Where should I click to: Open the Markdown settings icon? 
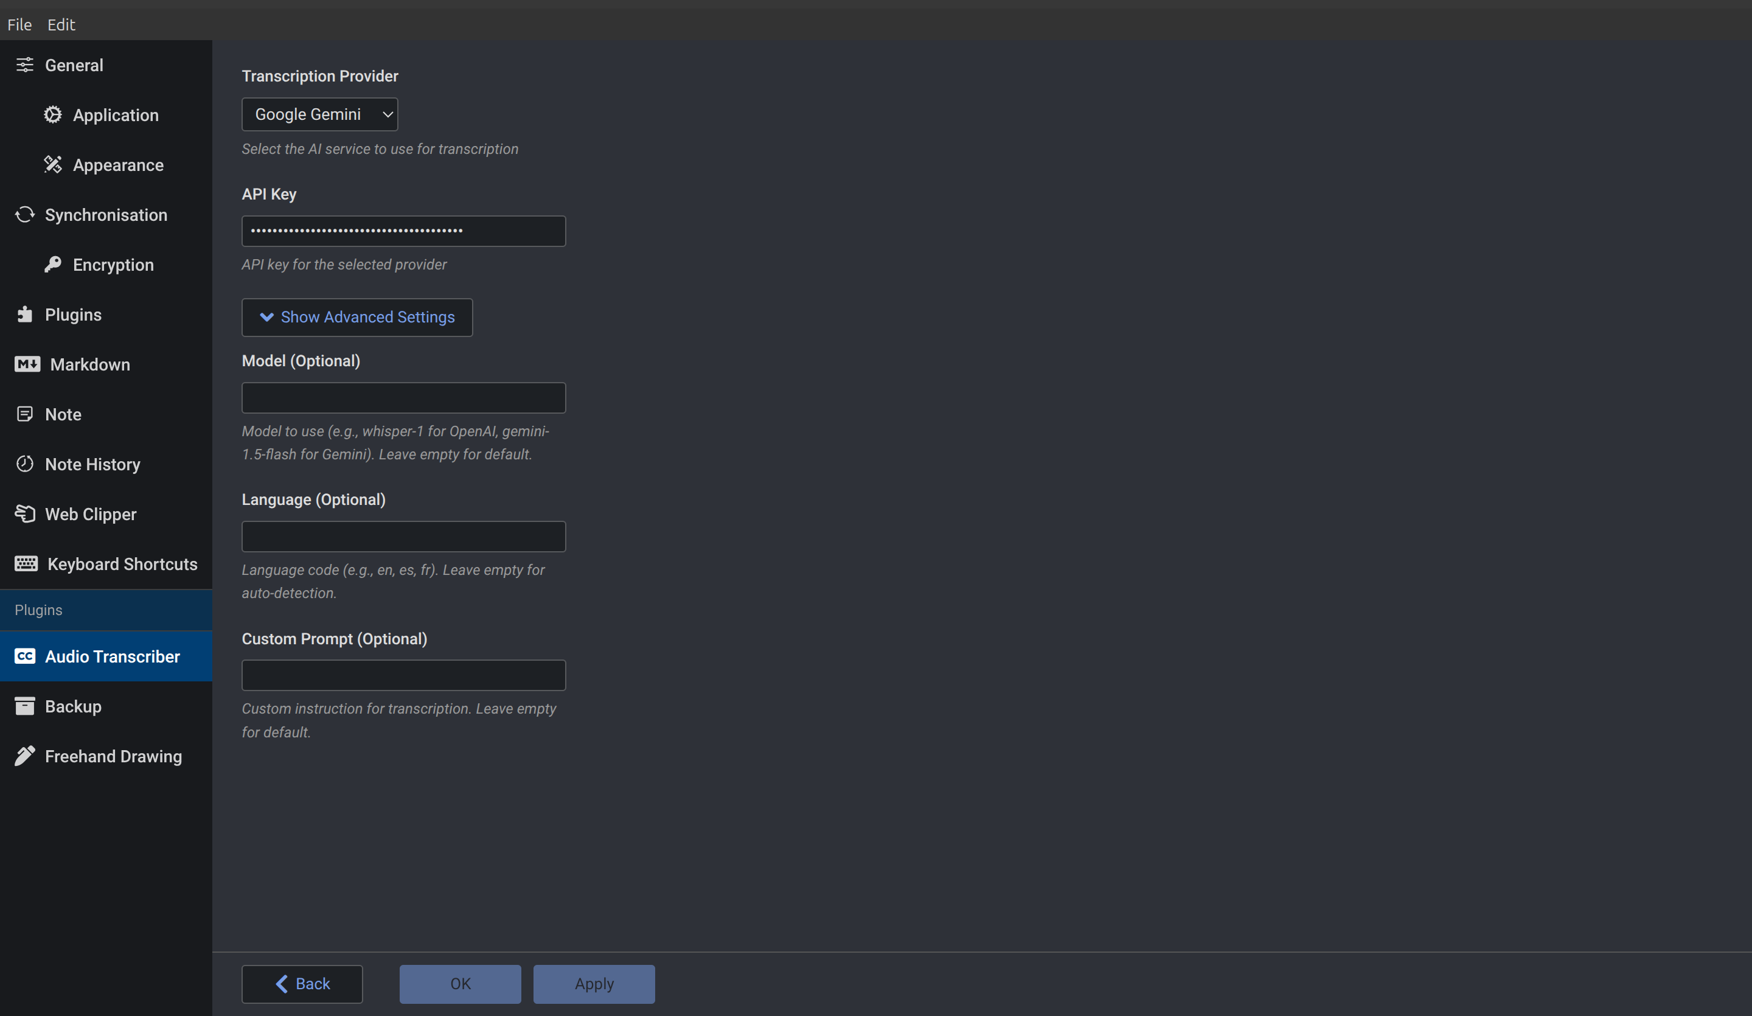tap(26, 364)
